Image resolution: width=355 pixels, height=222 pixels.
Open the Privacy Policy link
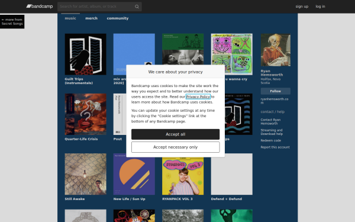coord(198,96)
